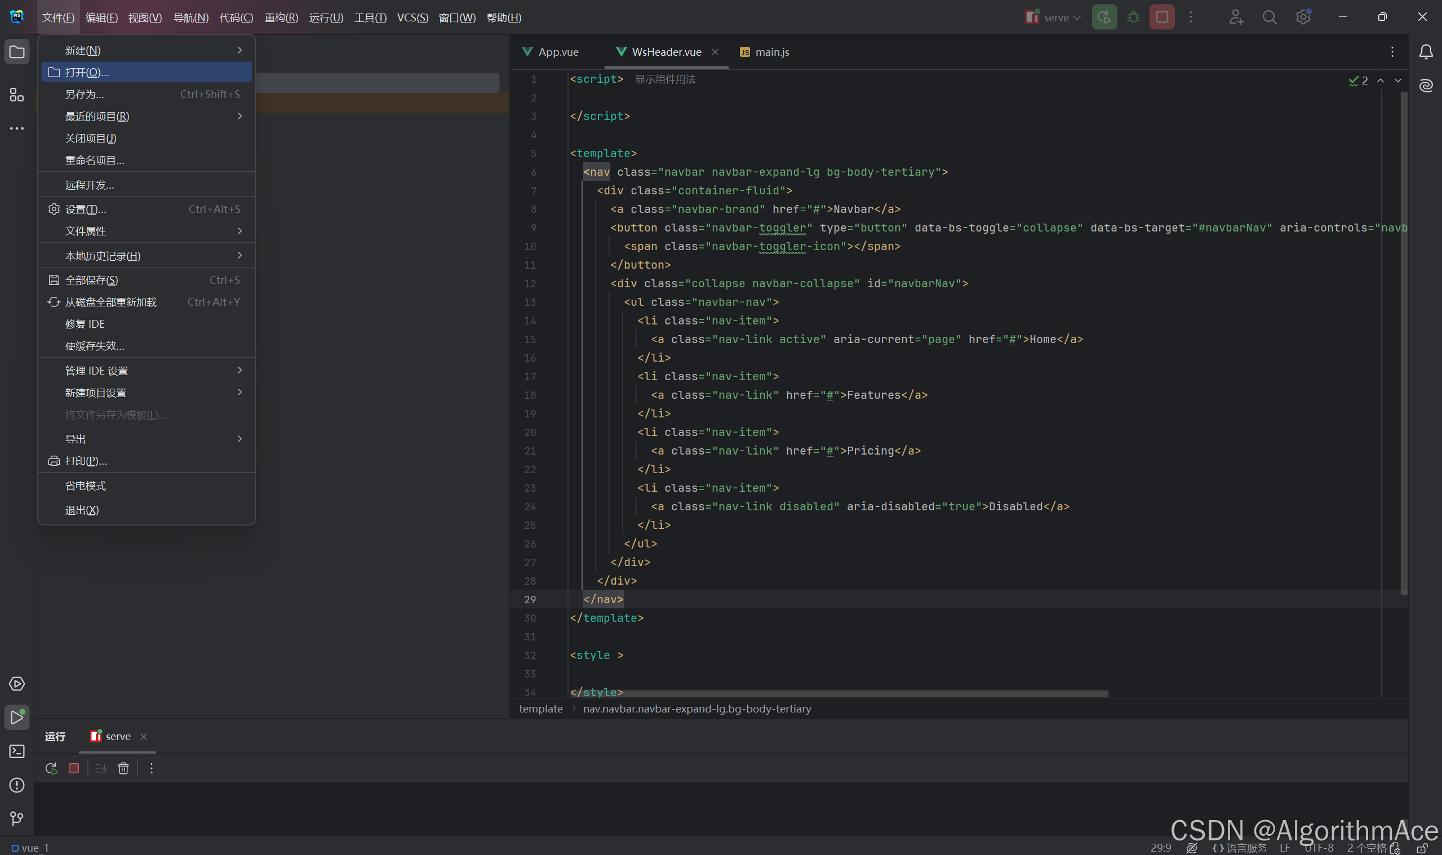Open the Terminal tool window
Viewport: 1442px width, 855px height.
click(17, 751)
